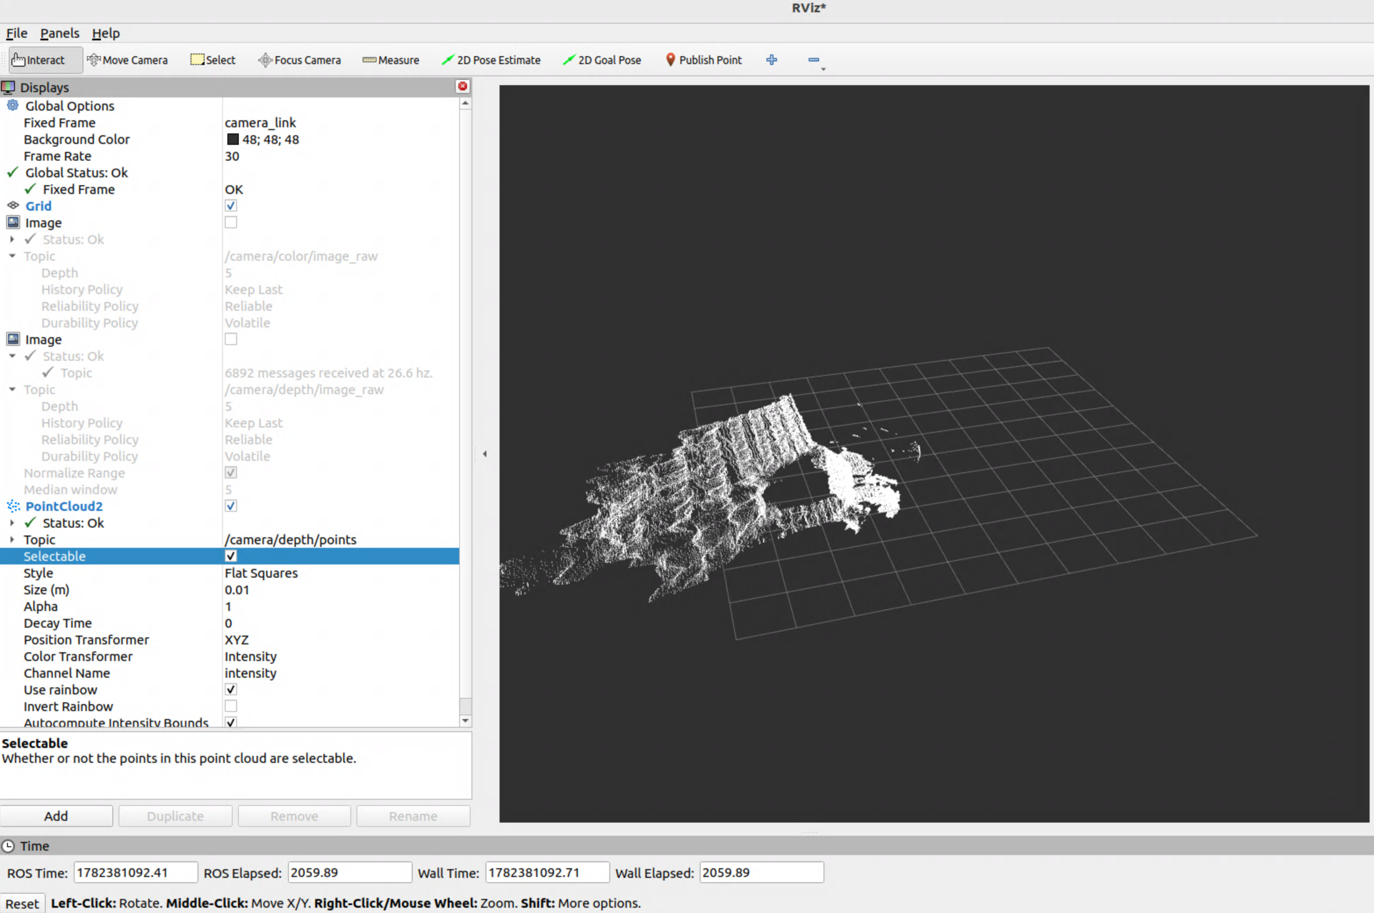Open the File menu

(x=16, y=33)
